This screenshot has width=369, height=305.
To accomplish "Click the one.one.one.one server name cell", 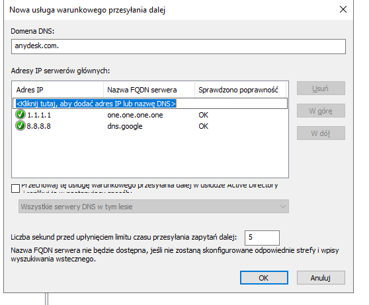I will coord(135,115).
